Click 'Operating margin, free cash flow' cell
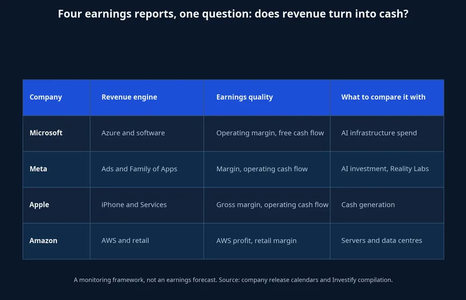This screenshot has width=466, height=300. (x=267, y=134)
